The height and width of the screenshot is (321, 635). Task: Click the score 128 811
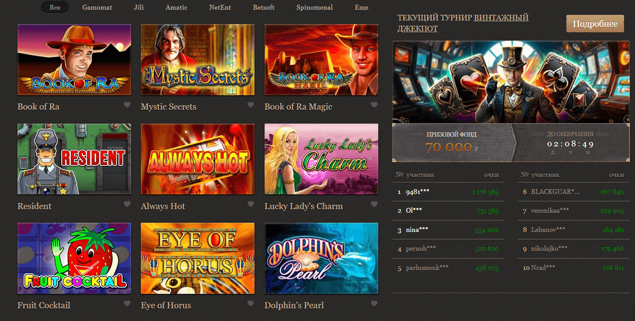(x=613, y=267)
